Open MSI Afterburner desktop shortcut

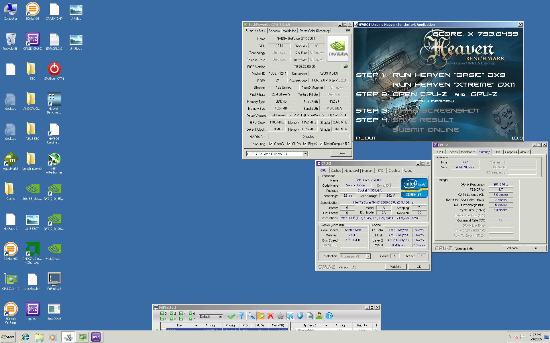click(x=54, y=163)
